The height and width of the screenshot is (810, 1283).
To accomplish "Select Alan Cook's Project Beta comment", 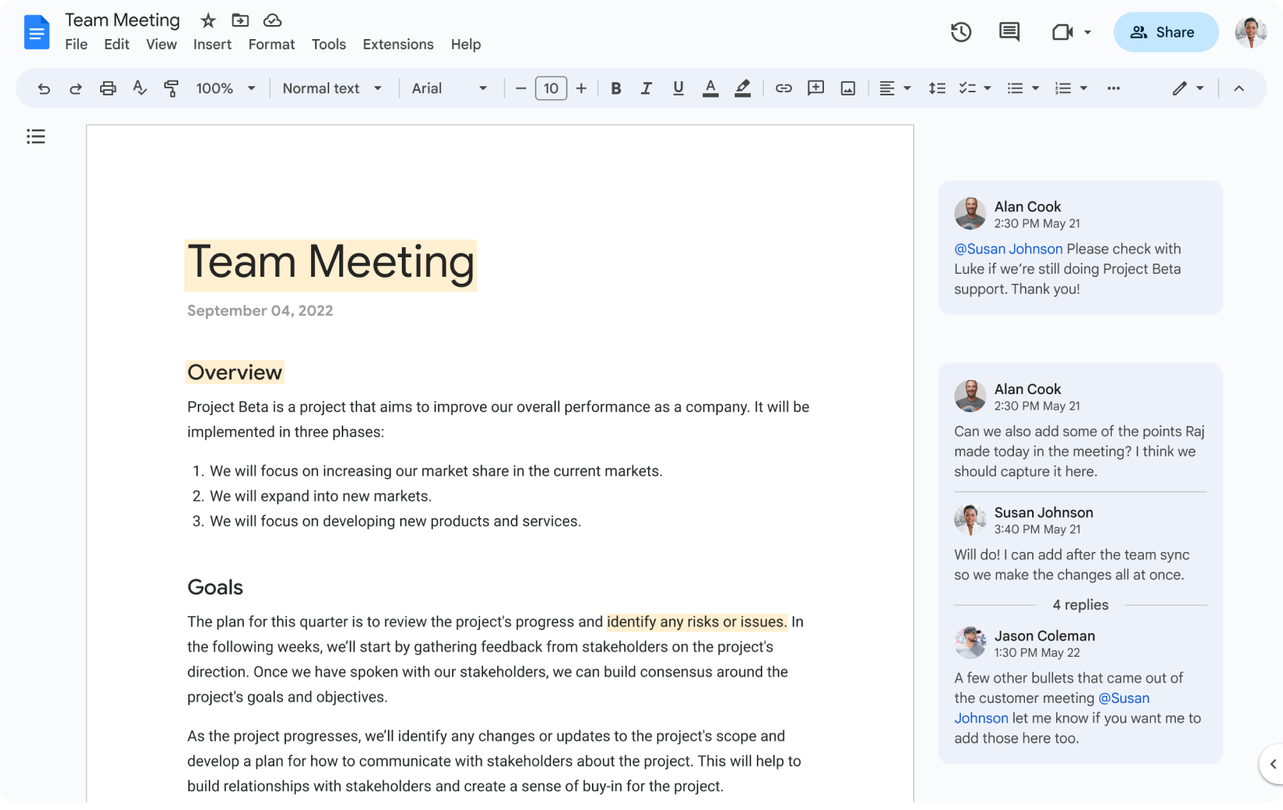I will (x=1081, y=248).
